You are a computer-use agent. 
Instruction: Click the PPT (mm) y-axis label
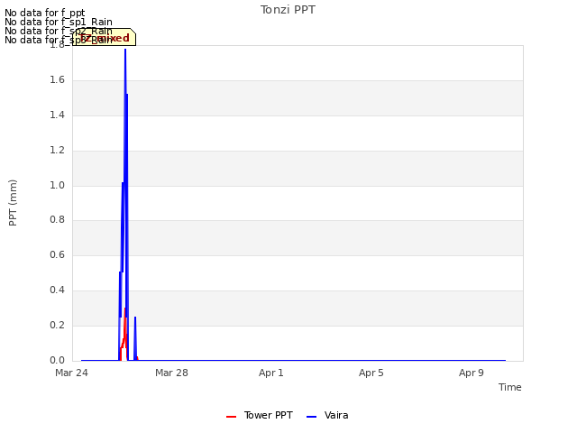(13, 203)
